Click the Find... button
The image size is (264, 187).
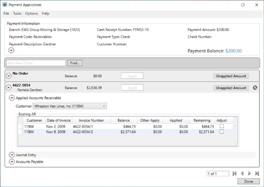75,63
